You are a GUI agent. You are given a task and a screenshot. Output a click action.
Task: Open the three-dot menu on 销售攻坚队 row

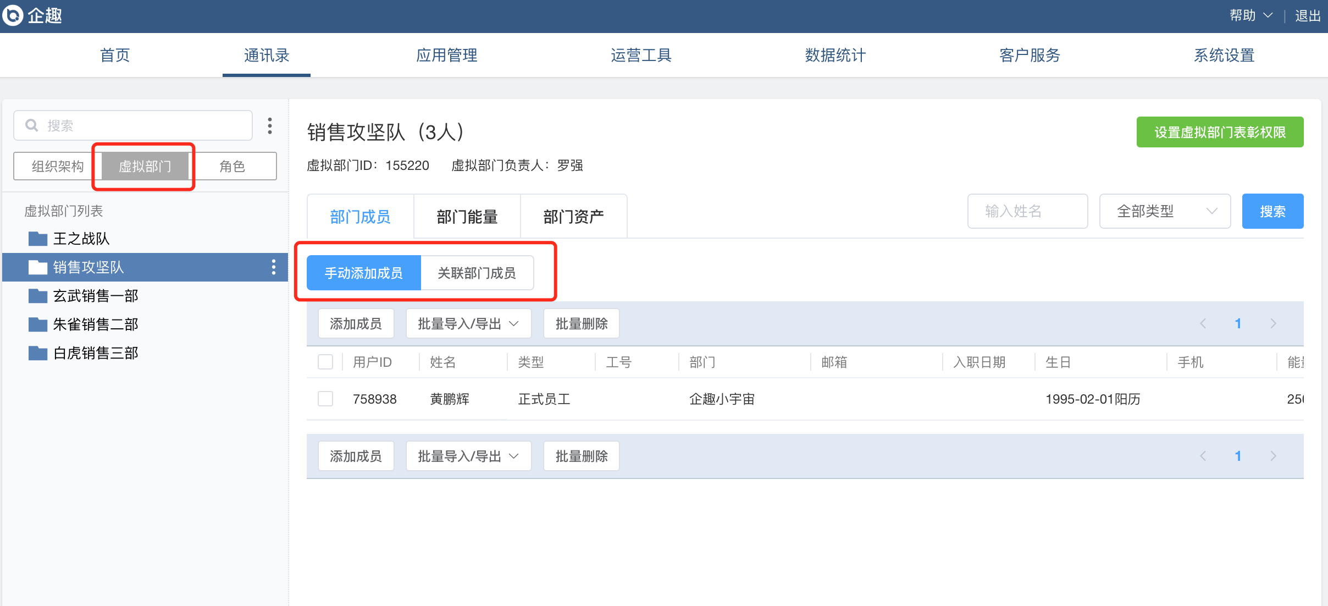[x=273, y=267]
